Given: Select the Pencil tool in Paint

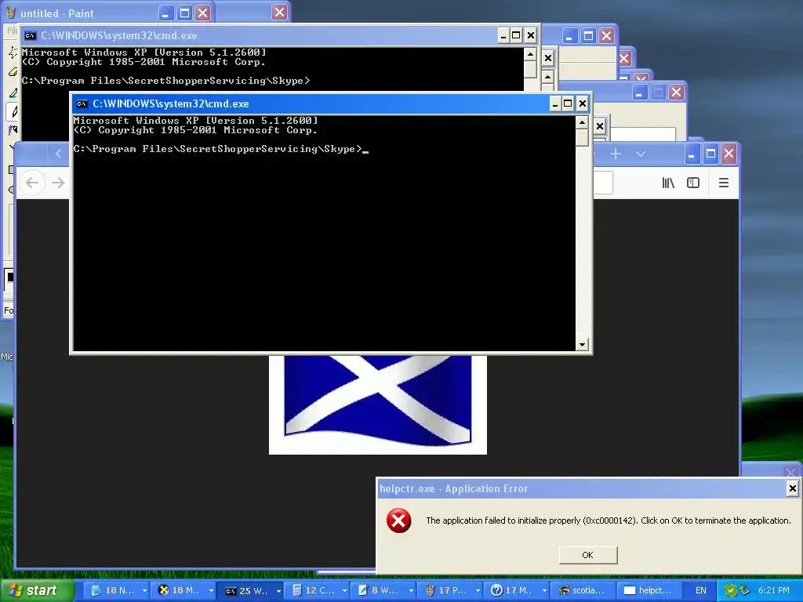Looking at the screenshot, I should coord(13,111).
